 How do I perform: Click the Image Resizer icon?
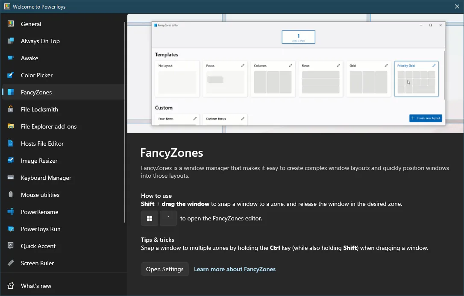(x=11, y=161)
